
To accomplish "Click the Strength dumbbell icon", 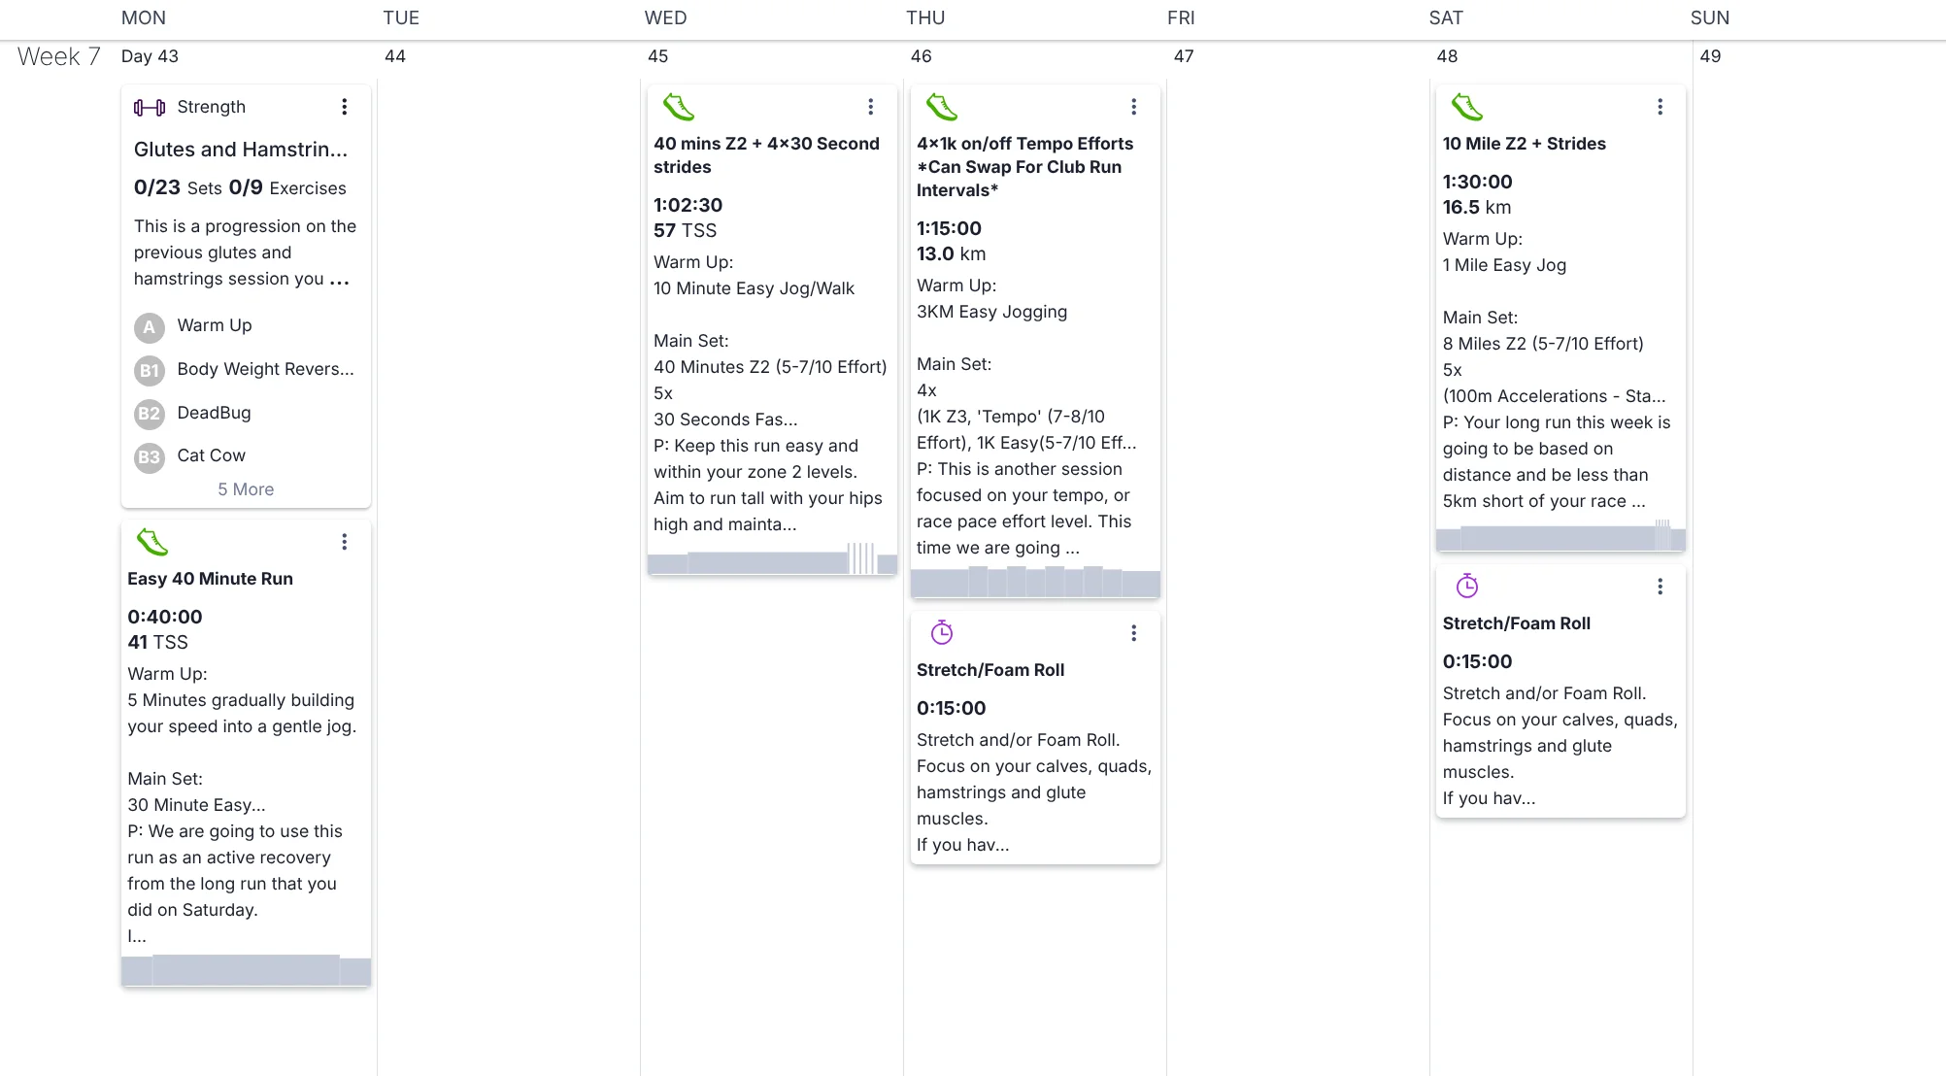I will pyautogui.click(x=150, y=108).
